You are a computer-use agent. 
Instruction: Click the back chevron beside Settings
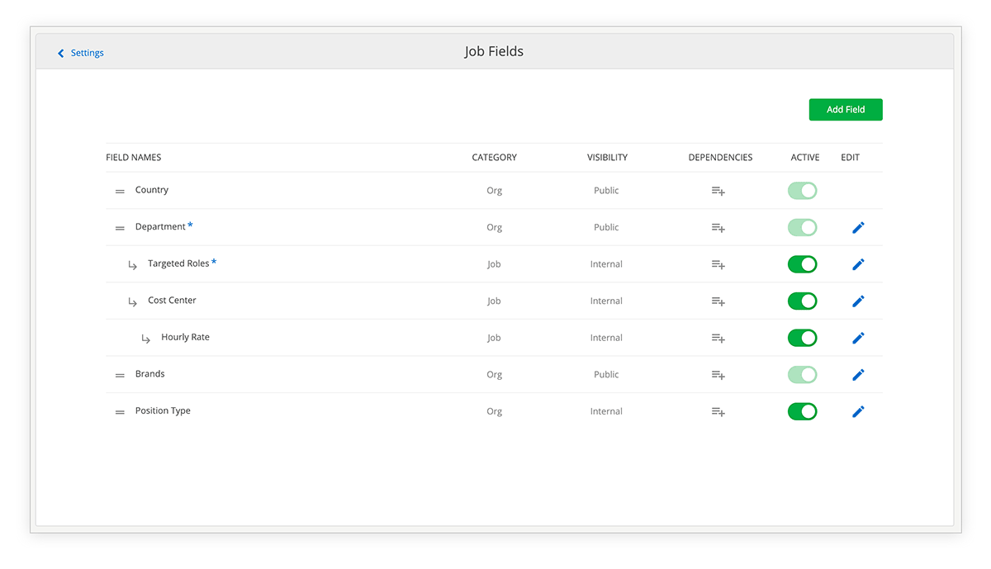pyautogui.click(x=60, y=54)
